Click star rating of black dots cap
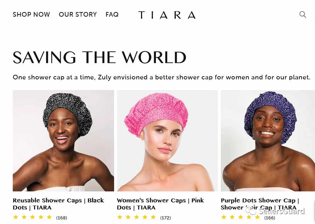315x224 pixels. [x=32, y=217]
